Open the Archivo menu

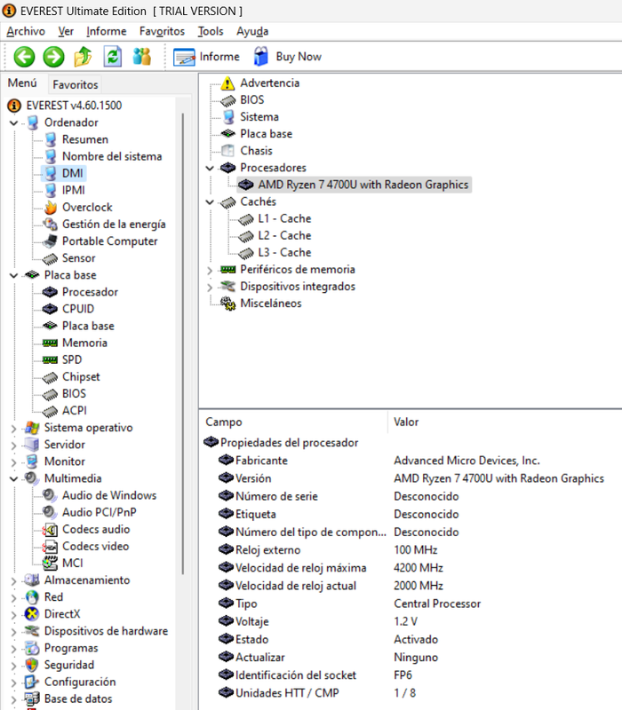click(x=26, y=31)
